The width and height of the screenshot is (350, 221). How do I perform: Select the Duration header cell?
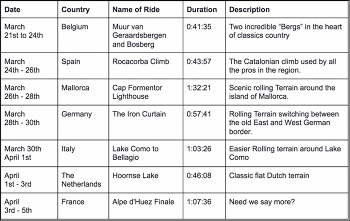[204, 10]
